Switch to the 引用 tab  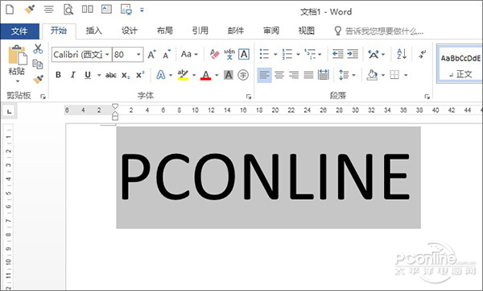coord(200,31)
